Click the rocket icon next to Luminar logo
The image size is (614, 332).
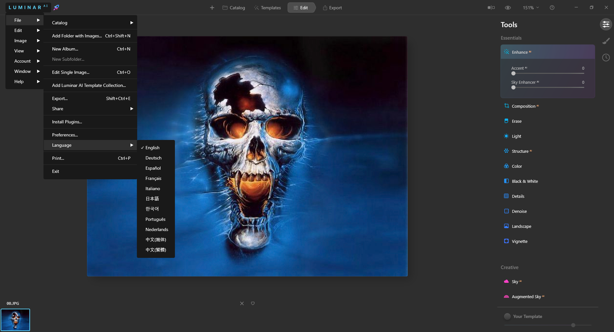pyautogui.click(x=56, y=7)
